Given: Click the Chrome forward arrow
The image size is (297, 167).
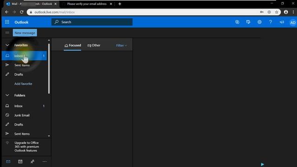Looking at the screenshot, I should [x=14, y=12].
